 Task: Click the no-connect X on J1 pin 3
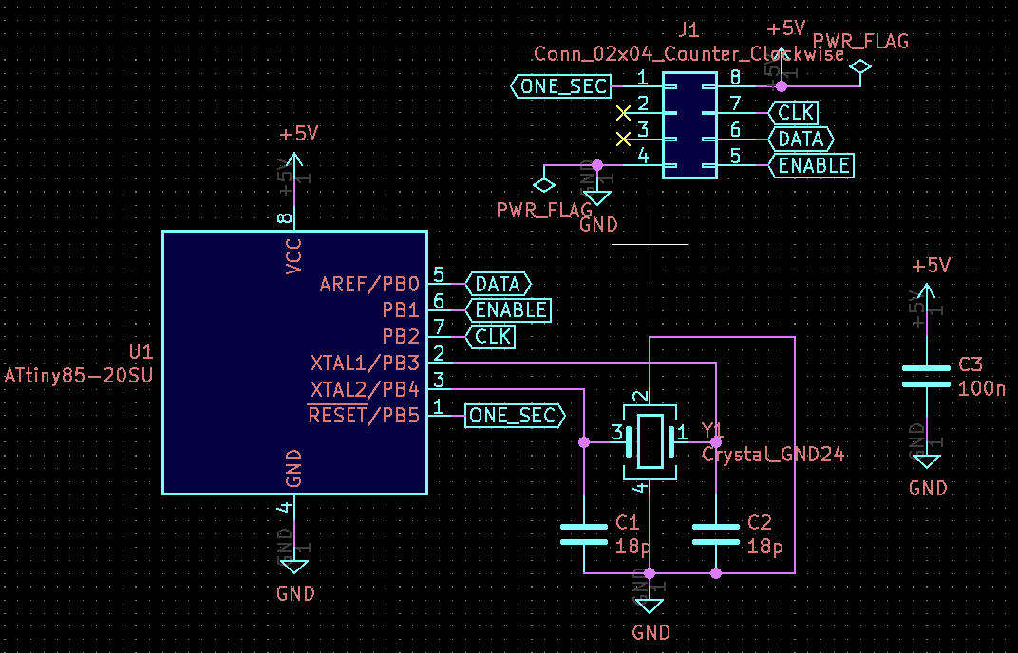pyautogui.click(x=623, y=140)
